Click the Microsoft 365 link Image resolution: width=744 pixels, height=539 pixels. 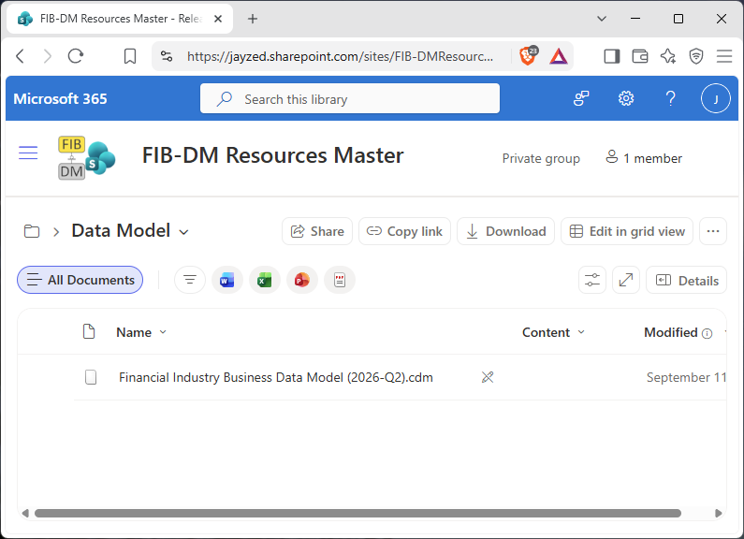60,98
